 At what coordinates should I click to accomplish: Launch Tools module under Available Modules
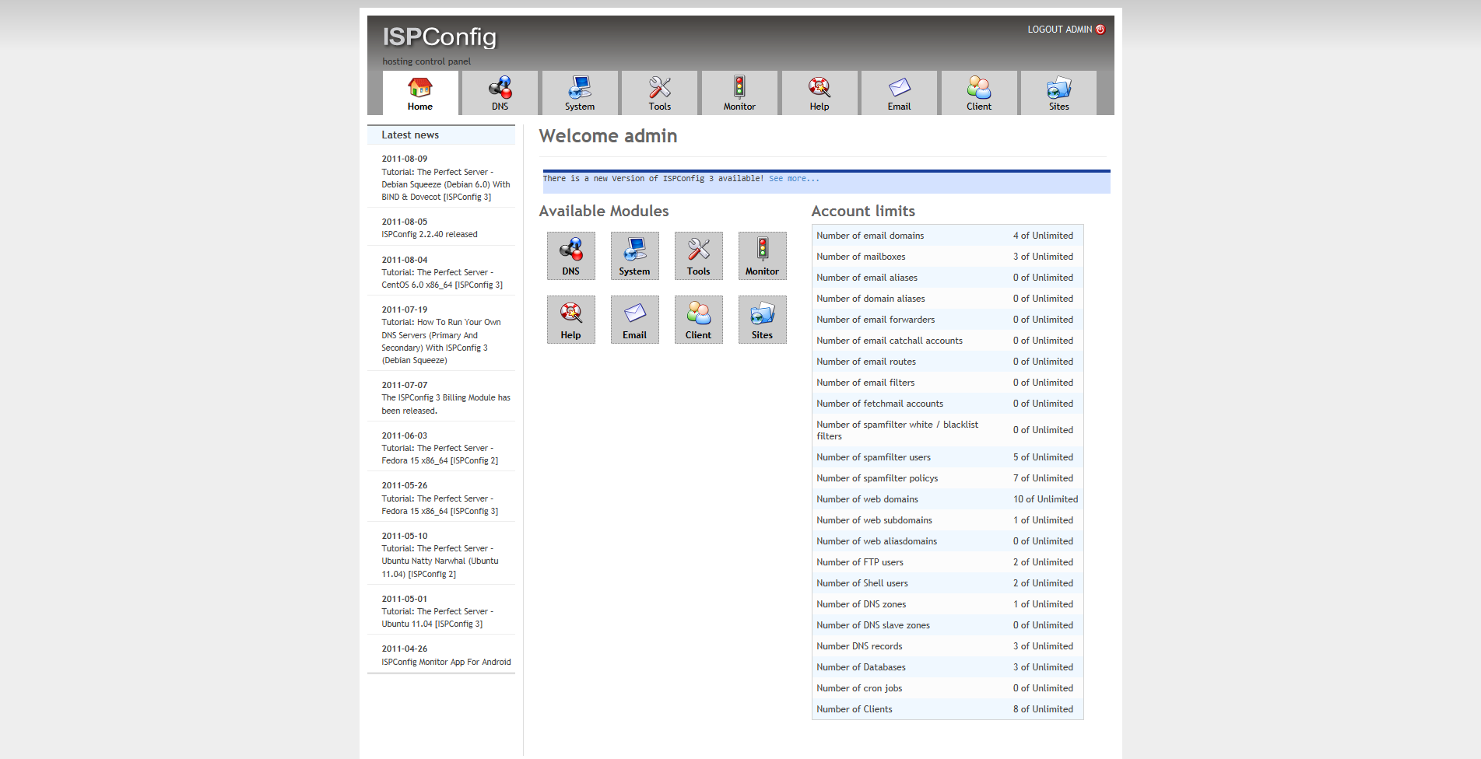click(x=699, y=256)
